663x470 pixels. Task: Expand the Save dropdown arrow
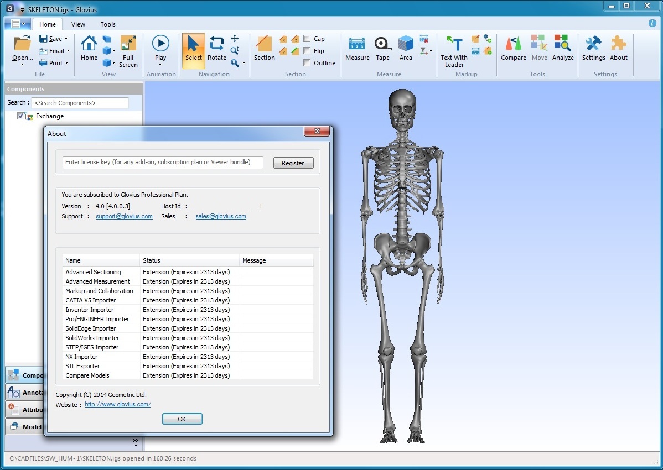tap(66, 38)
